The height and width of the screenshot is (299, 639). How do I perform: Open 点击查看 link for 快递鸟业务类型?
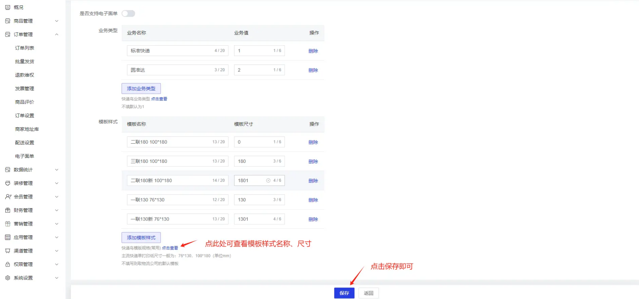point(159,99)
